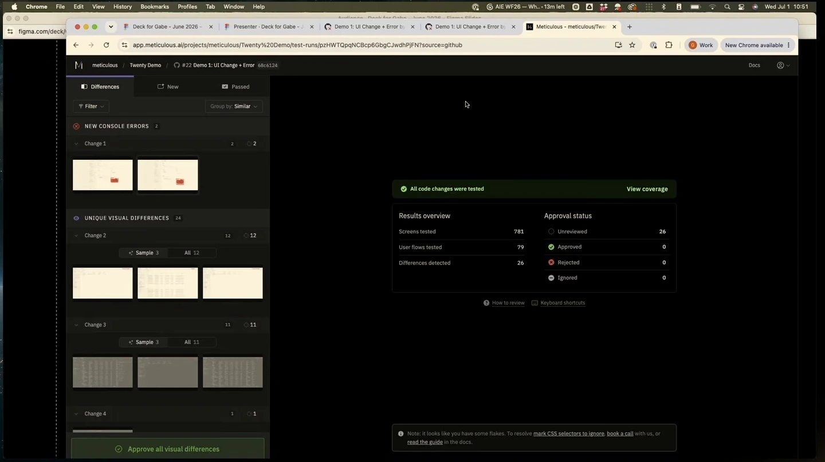
Task: Click the address bar URL field
Action: pyautogui.click(x=367, y=45)
